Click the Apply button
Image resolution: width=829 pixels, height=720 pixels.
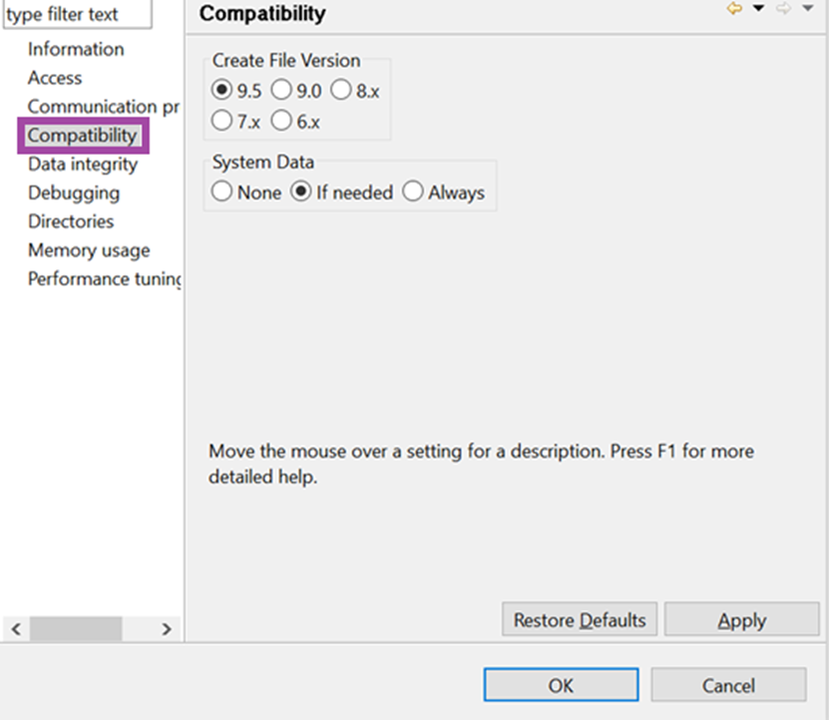742,619
